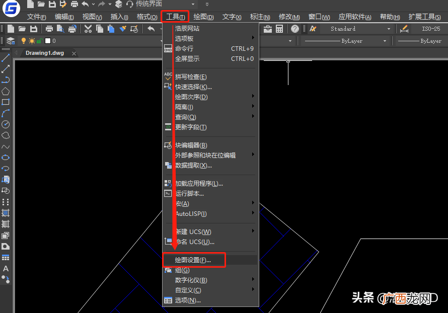Select the Arc tool
Image resolution: width=448 pixels, height=313 pixels.
(6, 113)
